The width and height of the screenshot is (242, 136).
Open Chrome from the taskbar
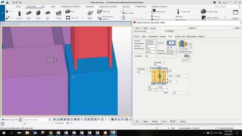50,133
